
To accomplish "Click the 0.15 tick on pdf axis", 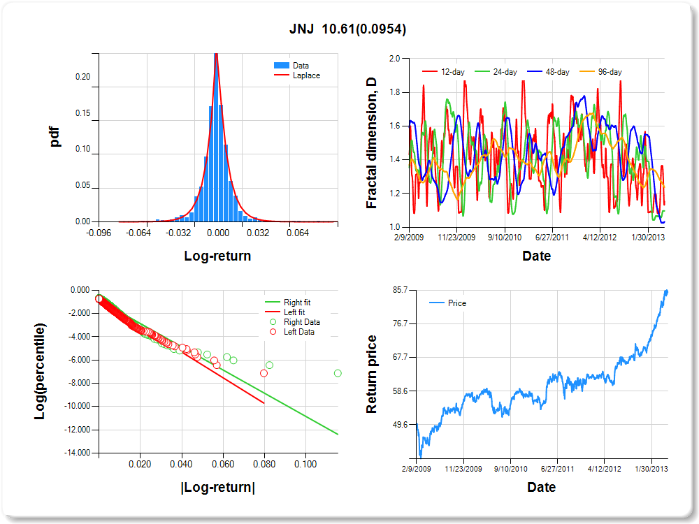I will click(83, 113).
